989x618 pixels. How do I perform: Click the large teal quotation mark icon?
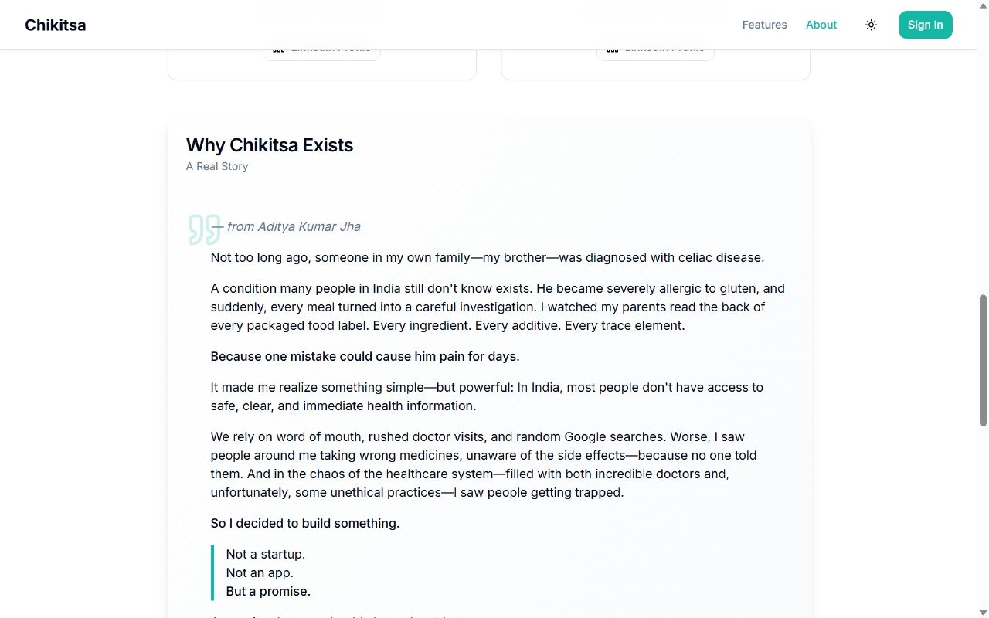[x=204, y=229]
